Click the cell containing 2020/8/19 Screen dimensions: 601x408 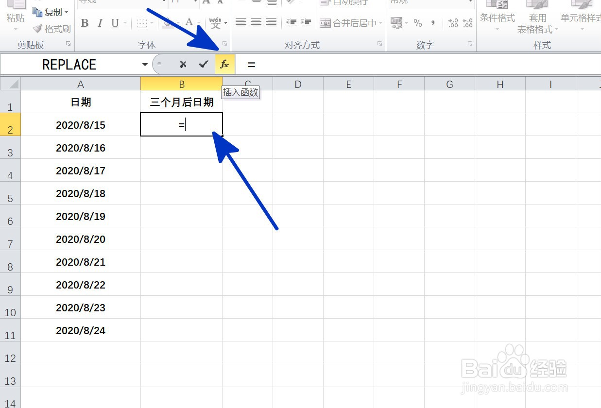tap(81, 216)
